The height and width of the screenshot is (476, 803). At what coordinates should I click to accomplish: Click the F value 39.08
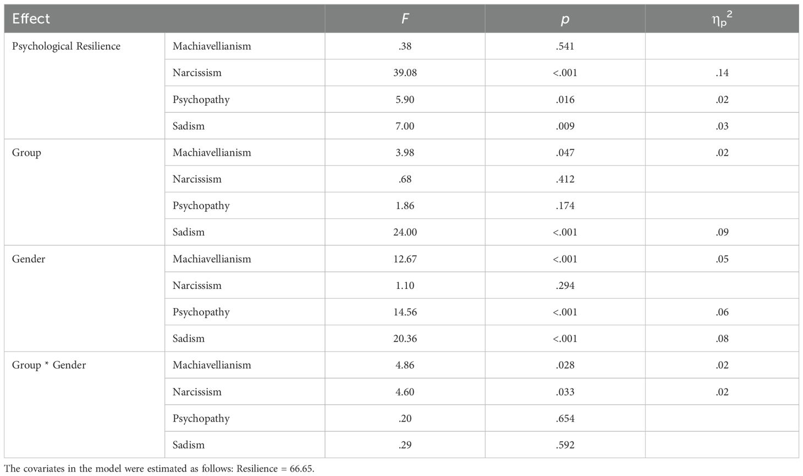(x=405, y=73)
